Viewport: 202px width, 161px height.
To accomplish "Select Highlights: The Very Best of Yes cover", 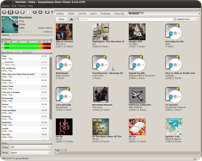I will tap(101, 32).
